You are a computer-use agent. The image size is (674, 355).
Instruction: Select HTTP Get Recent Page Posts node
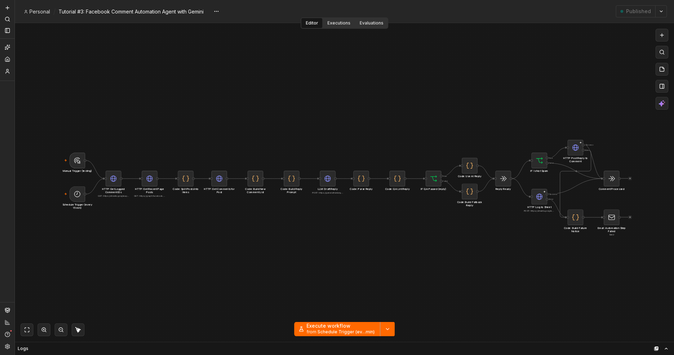point(150,179)
